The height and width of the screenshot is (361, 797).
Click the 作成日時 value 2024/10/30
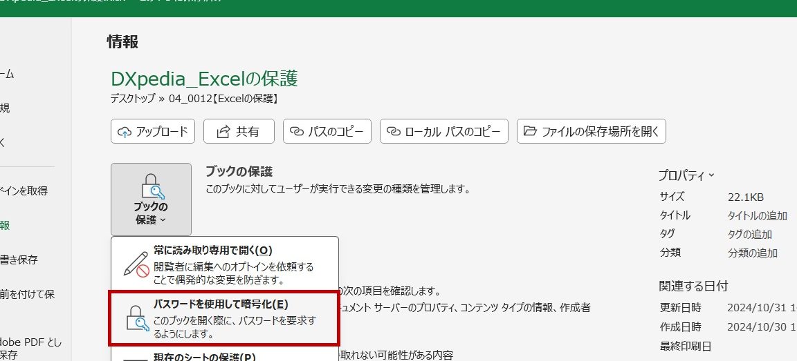pos(762,326)
